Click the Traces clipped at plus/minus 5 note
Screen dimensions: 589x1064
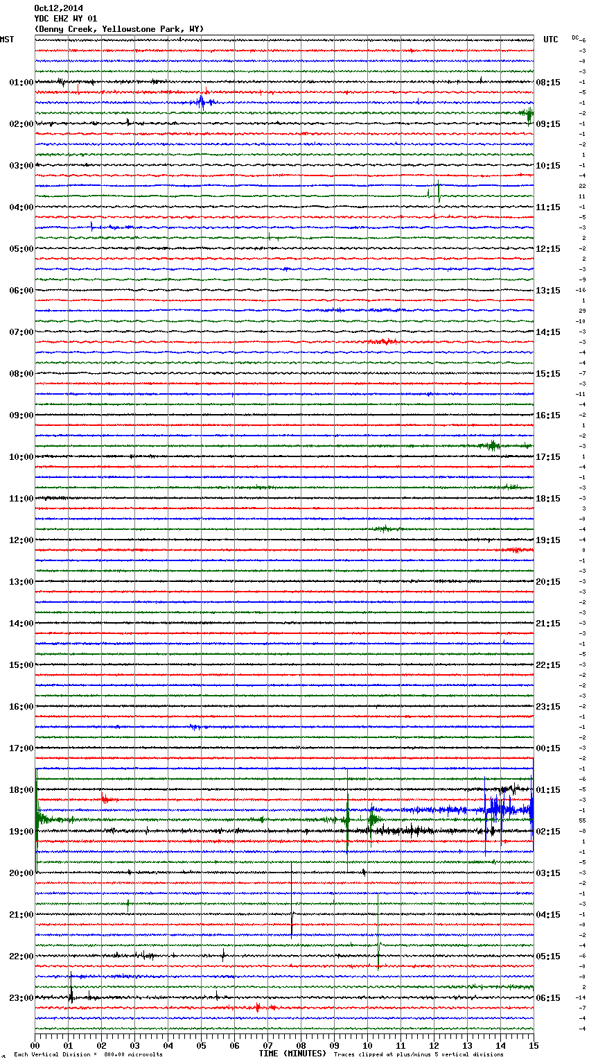click(419, 1055)
